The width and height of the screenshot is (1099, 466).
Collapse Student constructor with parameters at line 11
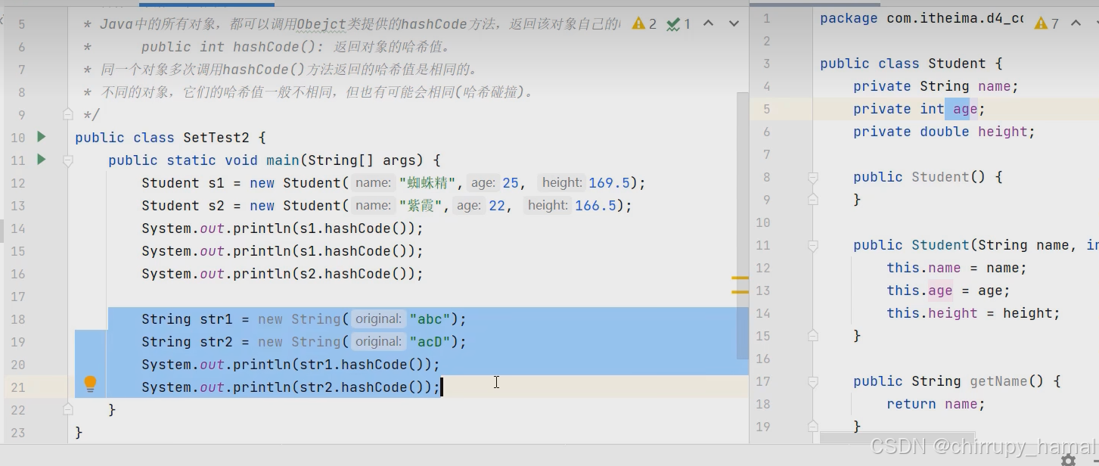tap(813, 245)
